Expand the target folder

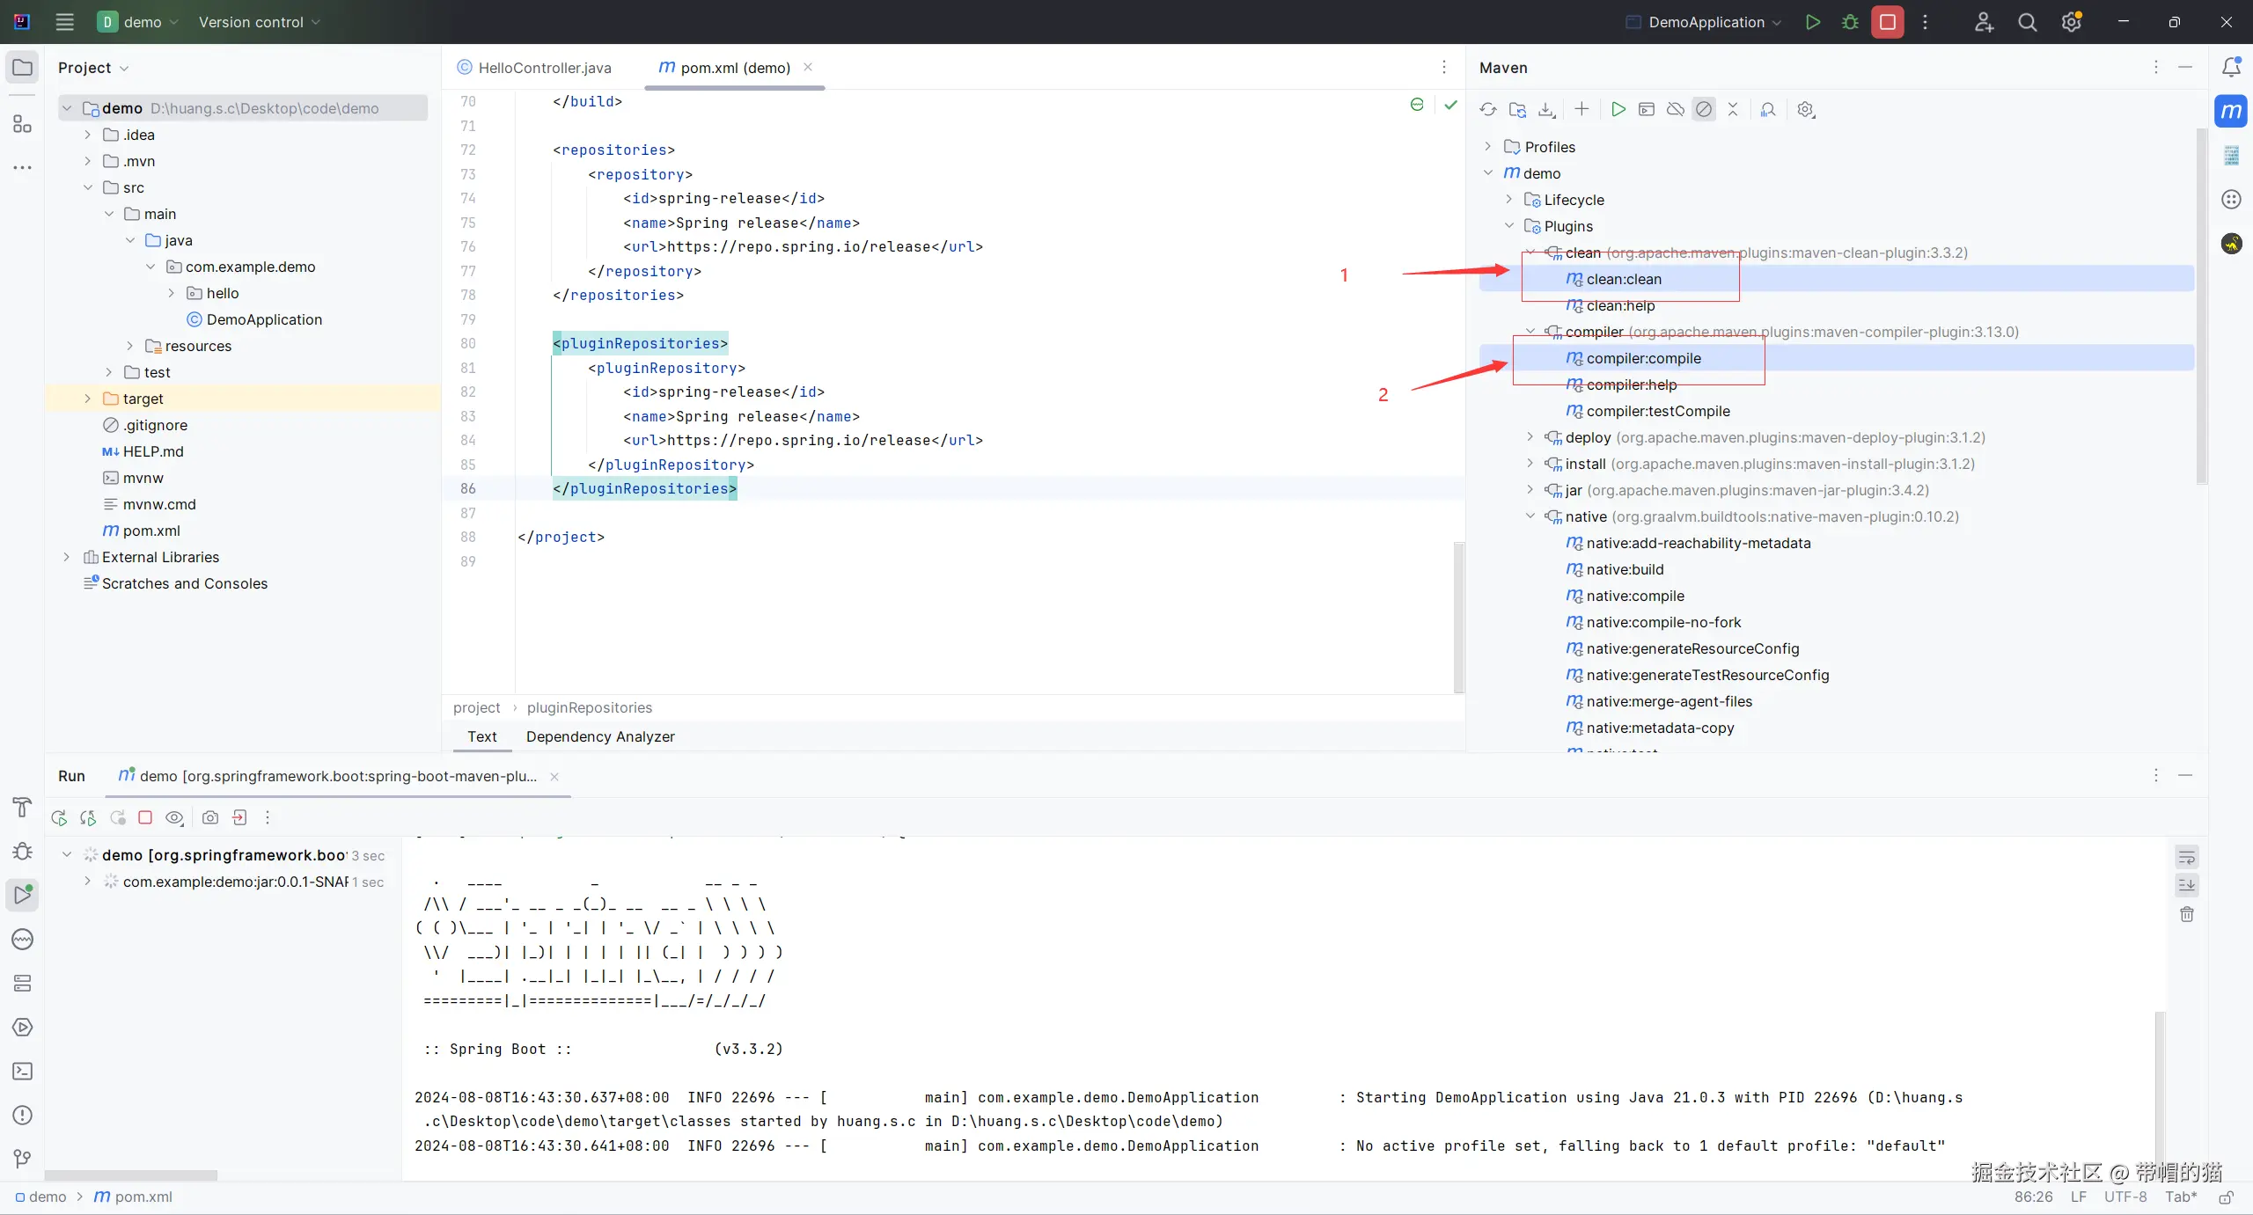tap(87, 399)
